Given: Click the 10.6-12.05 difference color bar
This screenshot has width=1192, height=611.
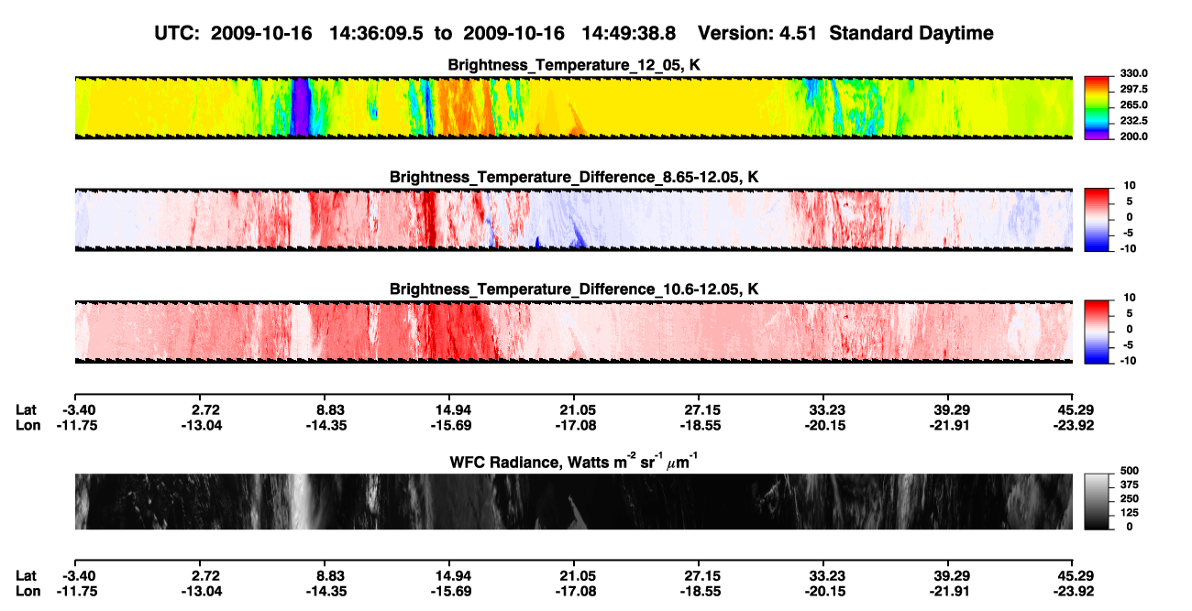Looking at the screenshot, I should point(1098,332).
